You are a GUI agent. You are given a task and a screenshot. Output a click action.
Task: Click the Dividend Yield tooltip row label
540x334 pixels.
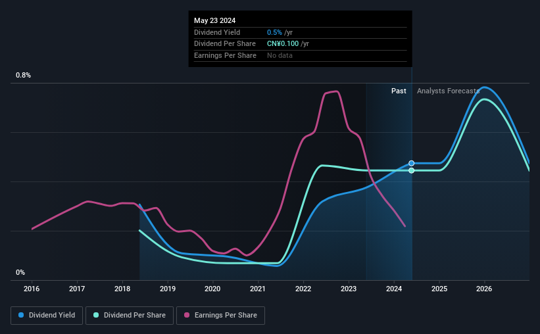pos(217,32)
